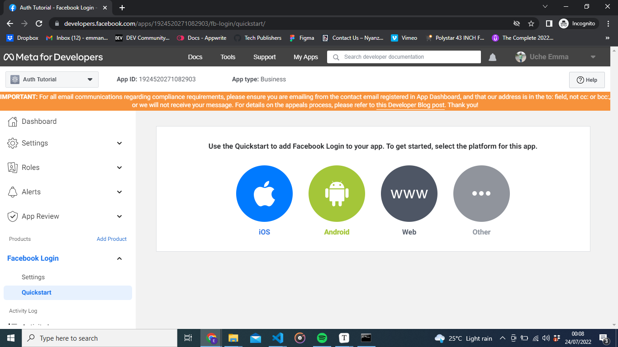618x347 pixels.
Task: Open Mail app from taskbar
Action: 256,338
